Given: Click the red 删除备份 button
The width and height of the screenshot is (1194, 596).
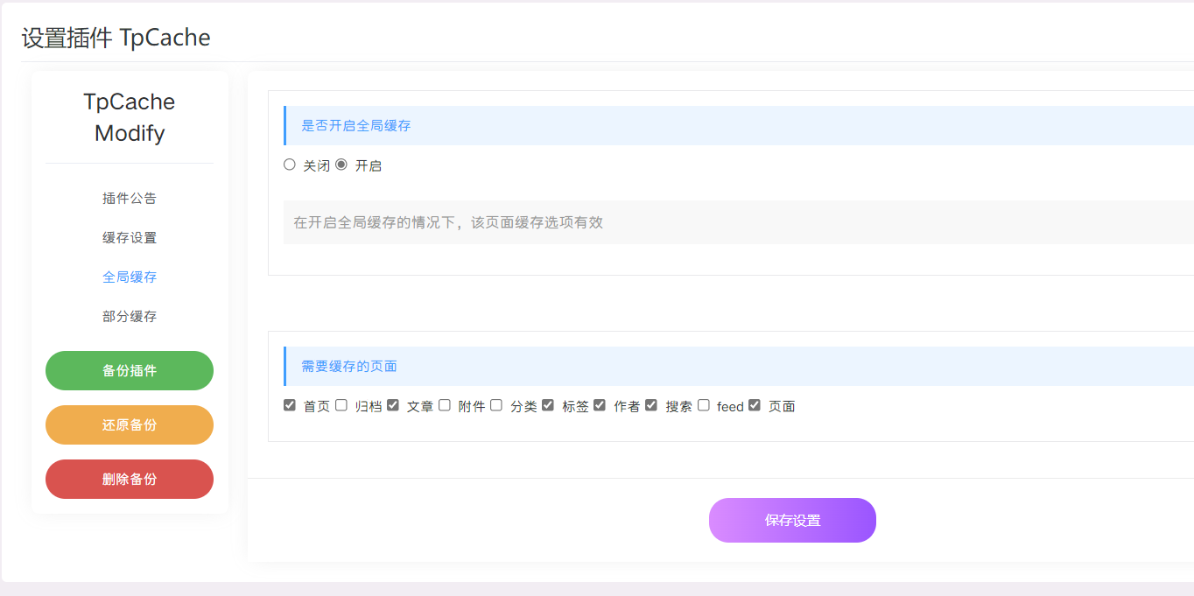Looking at the screenshot, I should tap(130, 480).
